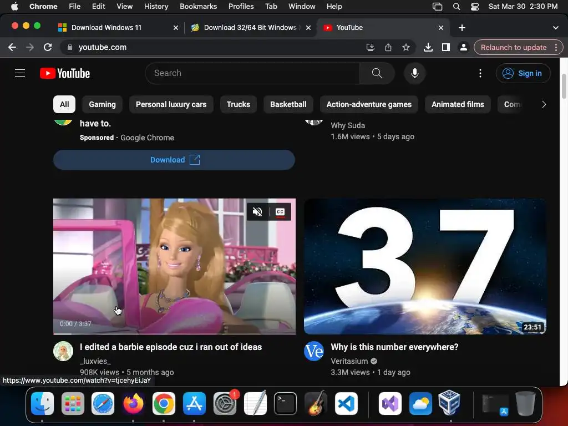Open Chrome downloads icon
568x426 pixels.
[x=428, y=47]
